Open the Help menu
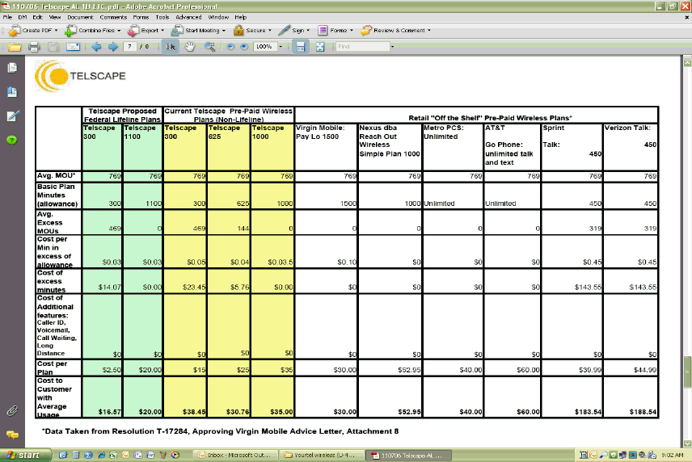Screen dimensions: 692x462 click(x=241, y=17)
